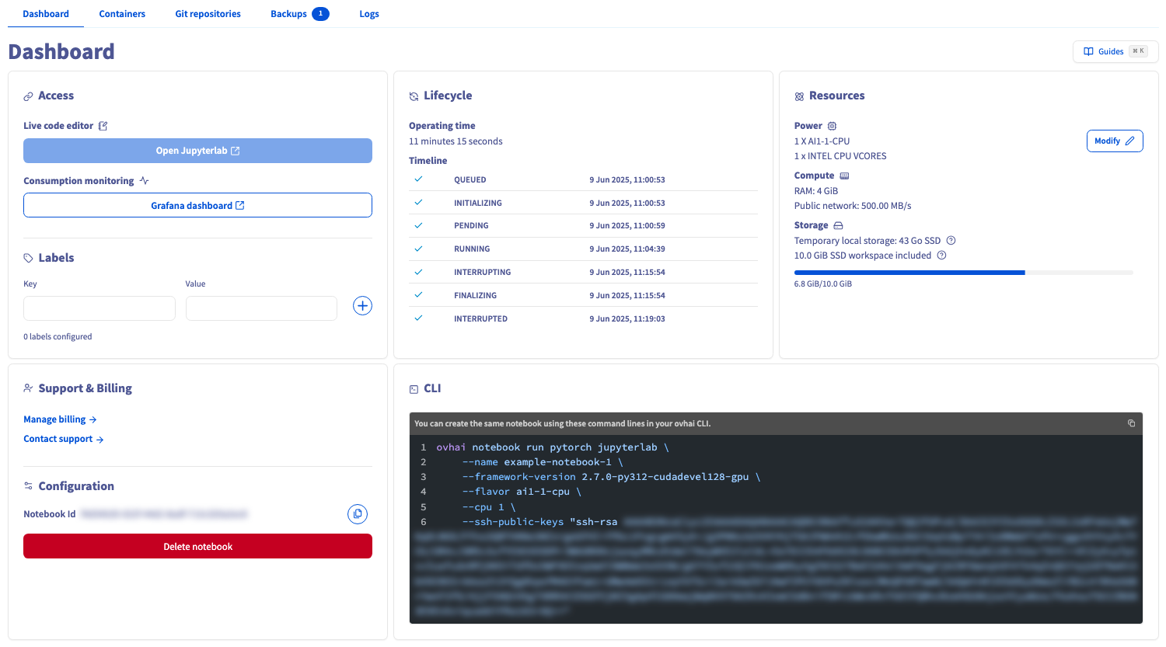1166x647 pixels.
Task: Click the Live code editor edit icon
Action: [103, 126]
